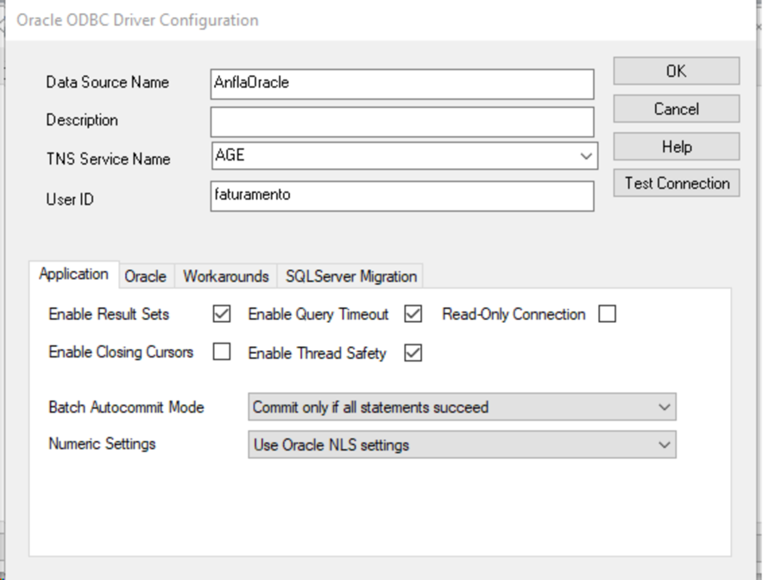Enable Read-Only Connection checkbox
Screen dimensions: 763x580
[x=607, y=314]
